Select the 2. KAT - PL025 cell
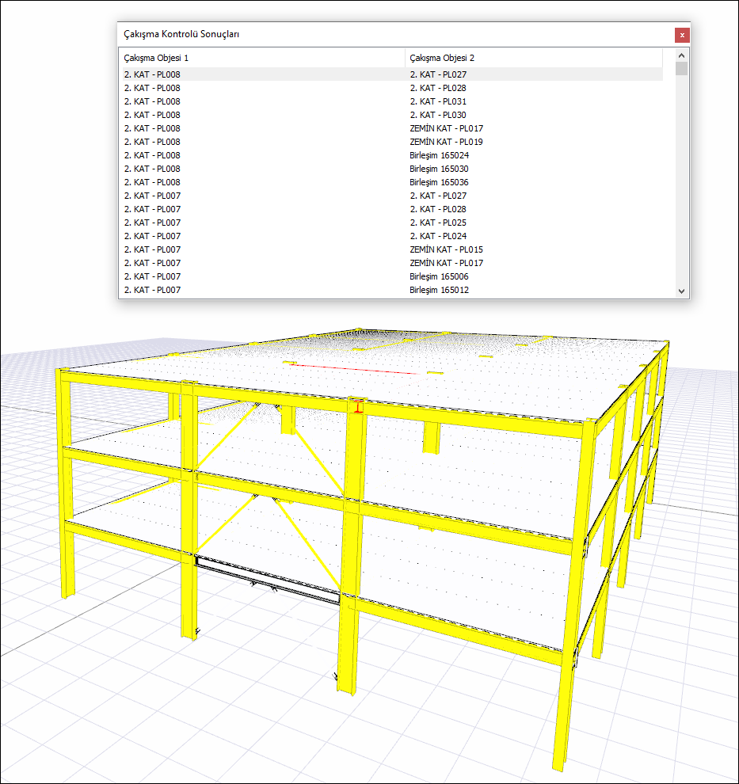 coord(438,223)
